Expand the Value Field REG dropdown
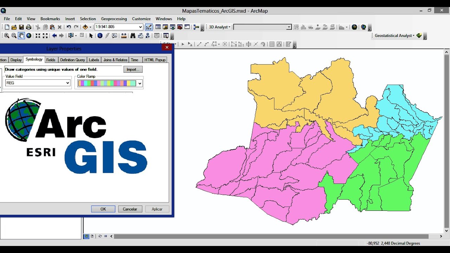Image resolution: width=450 pixels, height=253 pixels. (x=68, y=83)
